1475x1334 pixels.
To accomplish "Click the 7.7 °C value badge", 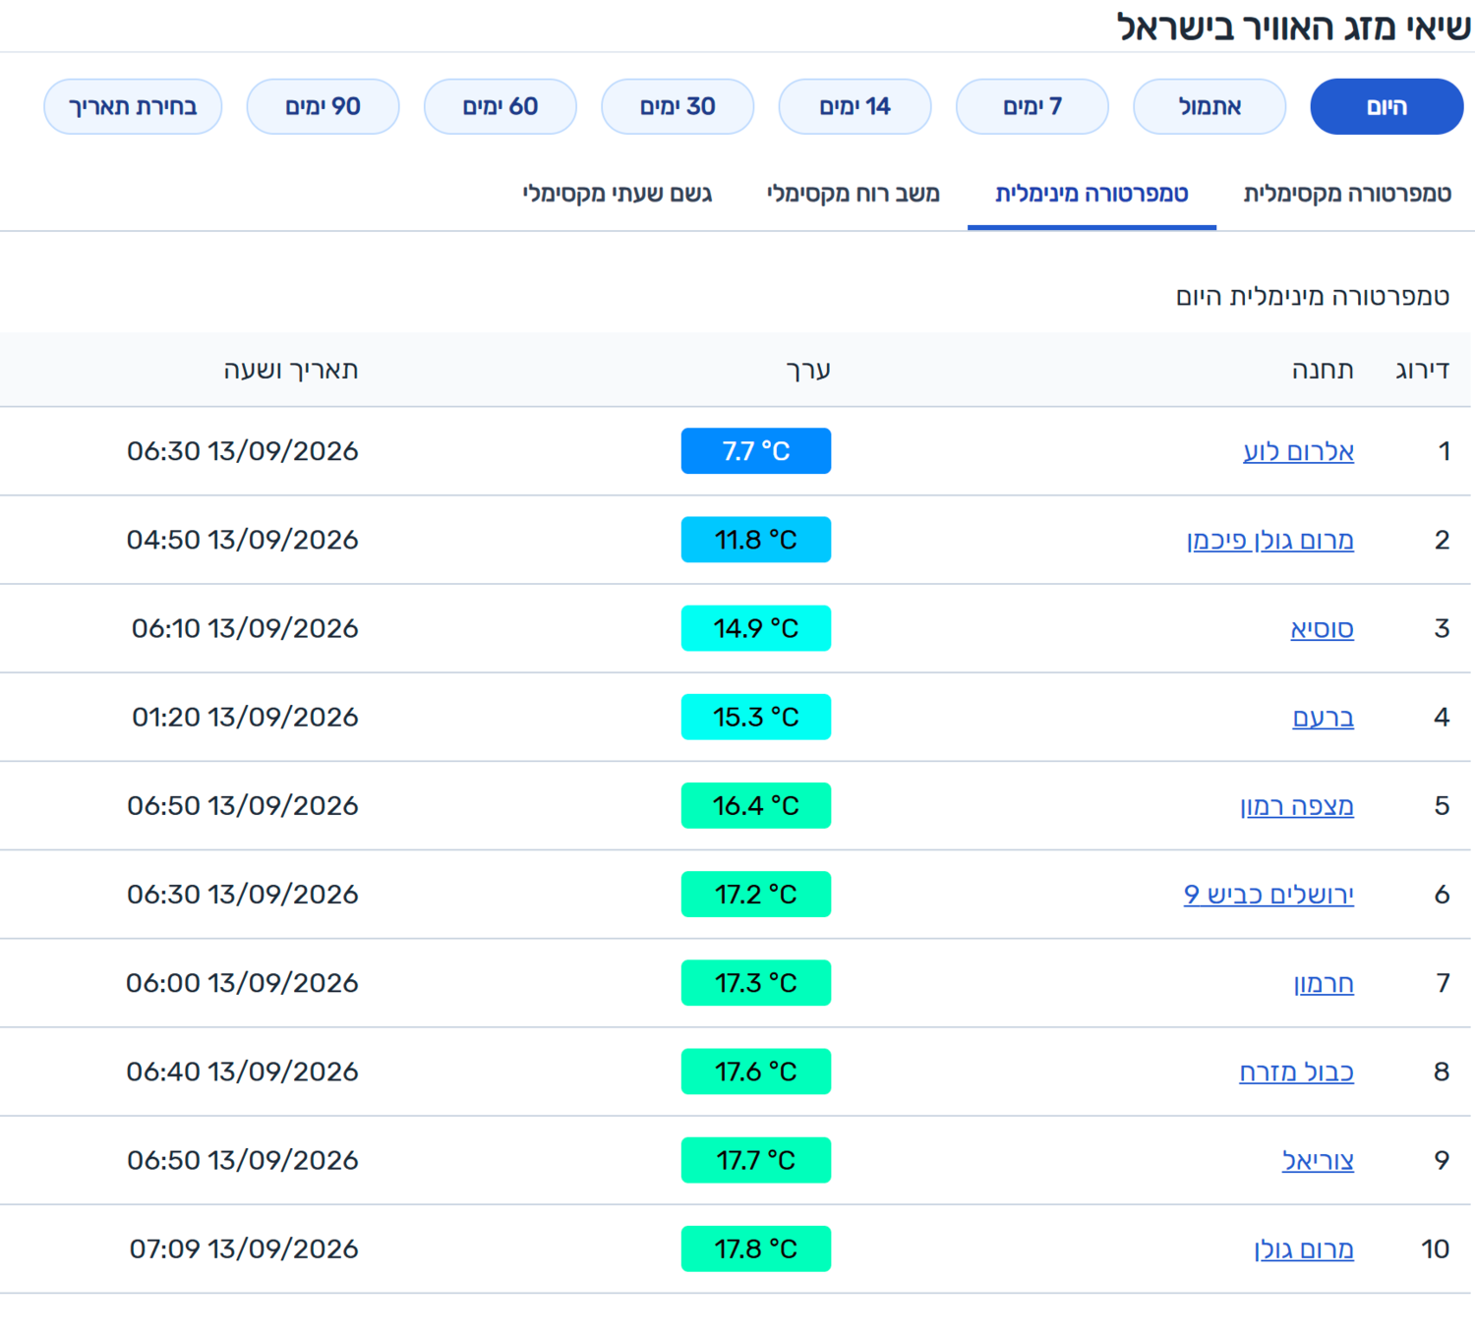I will click(x=756, y=451).
